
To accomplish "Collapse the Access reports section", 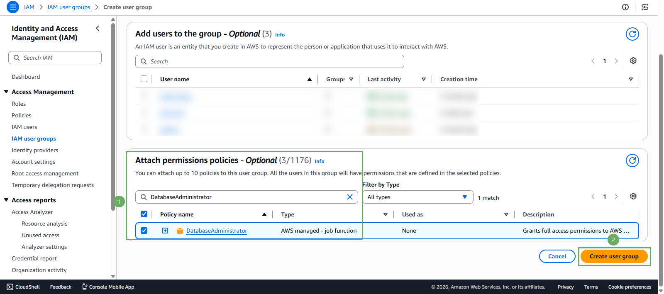I will (6, 200).
